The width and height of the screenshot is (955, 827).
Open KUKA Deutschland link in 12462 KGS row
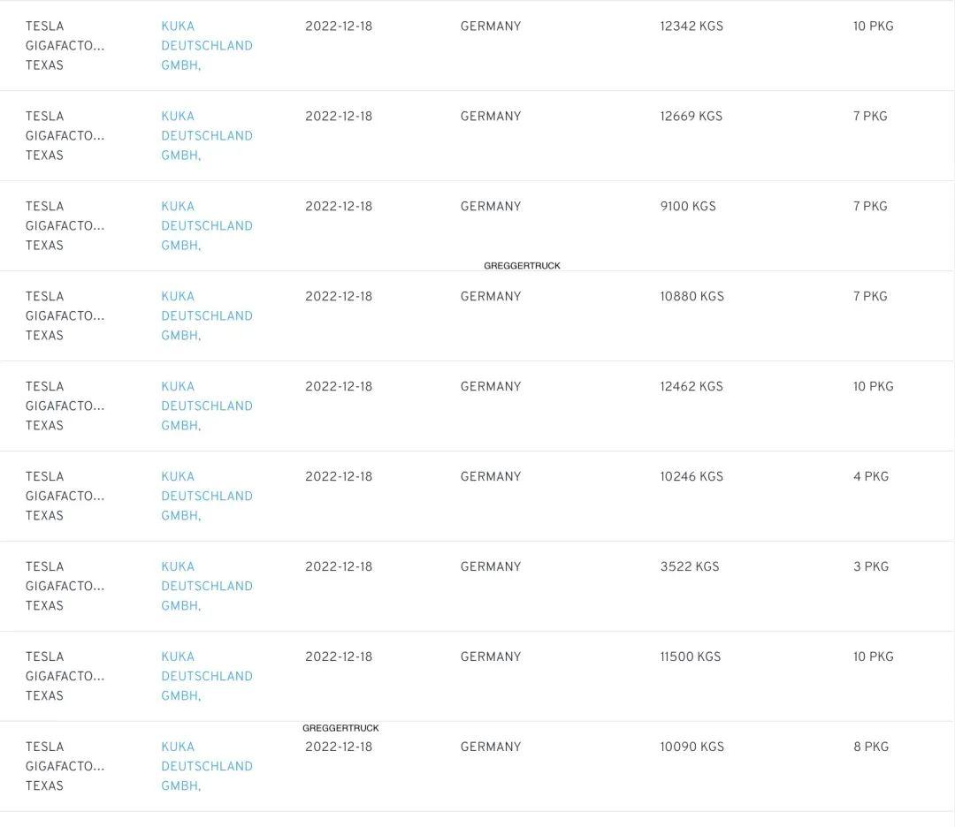206,406
